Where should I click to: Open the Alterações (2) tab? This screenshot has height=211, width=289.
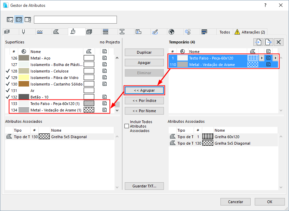(250, 32)
